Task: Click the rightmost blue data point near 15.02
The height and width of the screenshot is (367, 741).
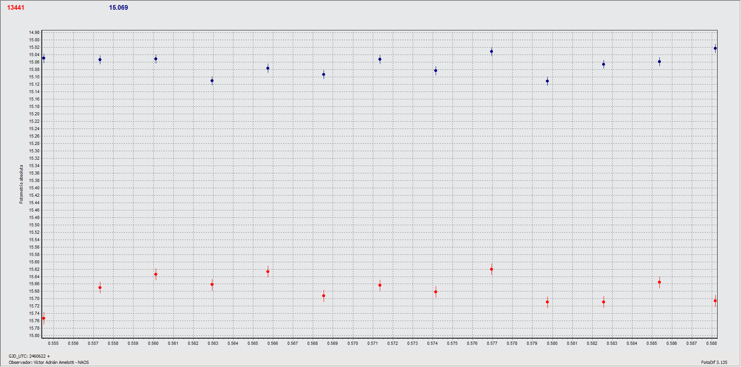Action: [x=715, y=48]
